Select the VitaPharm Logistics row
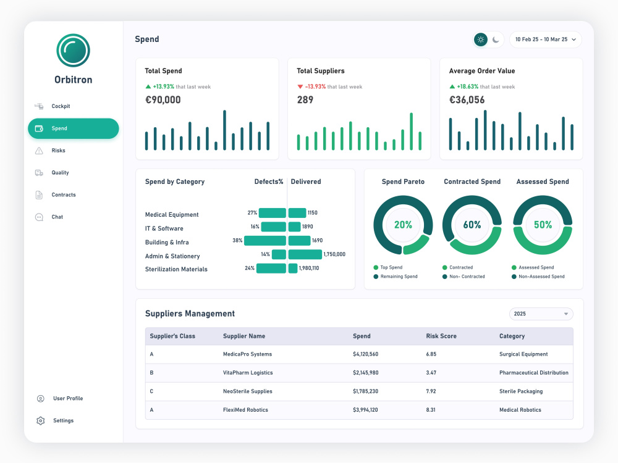 pyautogui.click(x=359, y=373)
